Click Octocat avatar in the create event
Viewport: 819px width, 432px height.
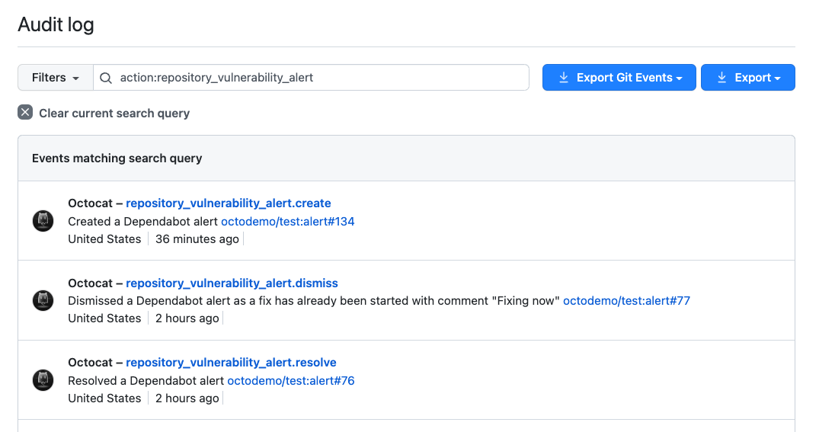point(43,221)
